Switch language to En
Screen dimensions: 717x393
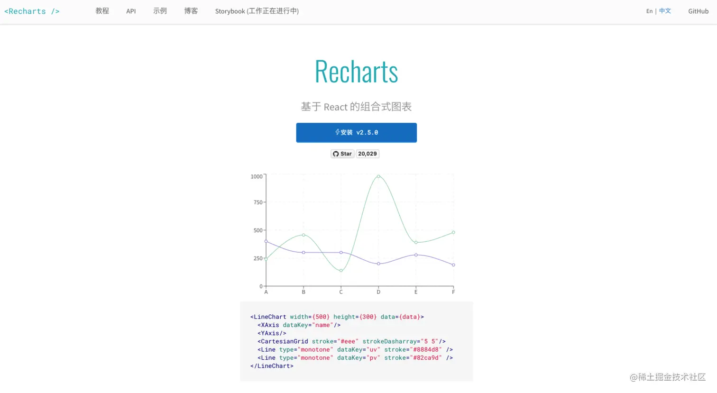649,11
